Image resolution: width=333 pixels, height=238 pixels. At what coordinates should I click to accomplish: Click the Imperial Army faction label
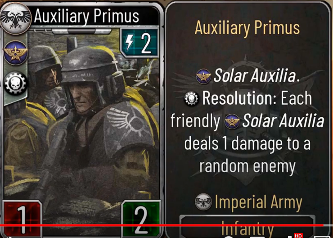pyautogui.click(x=258, y=202)
